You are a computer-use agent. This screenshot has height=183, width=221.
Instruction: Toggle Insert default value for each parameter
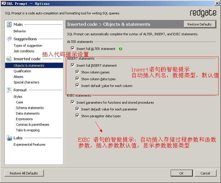coord(77,109)
